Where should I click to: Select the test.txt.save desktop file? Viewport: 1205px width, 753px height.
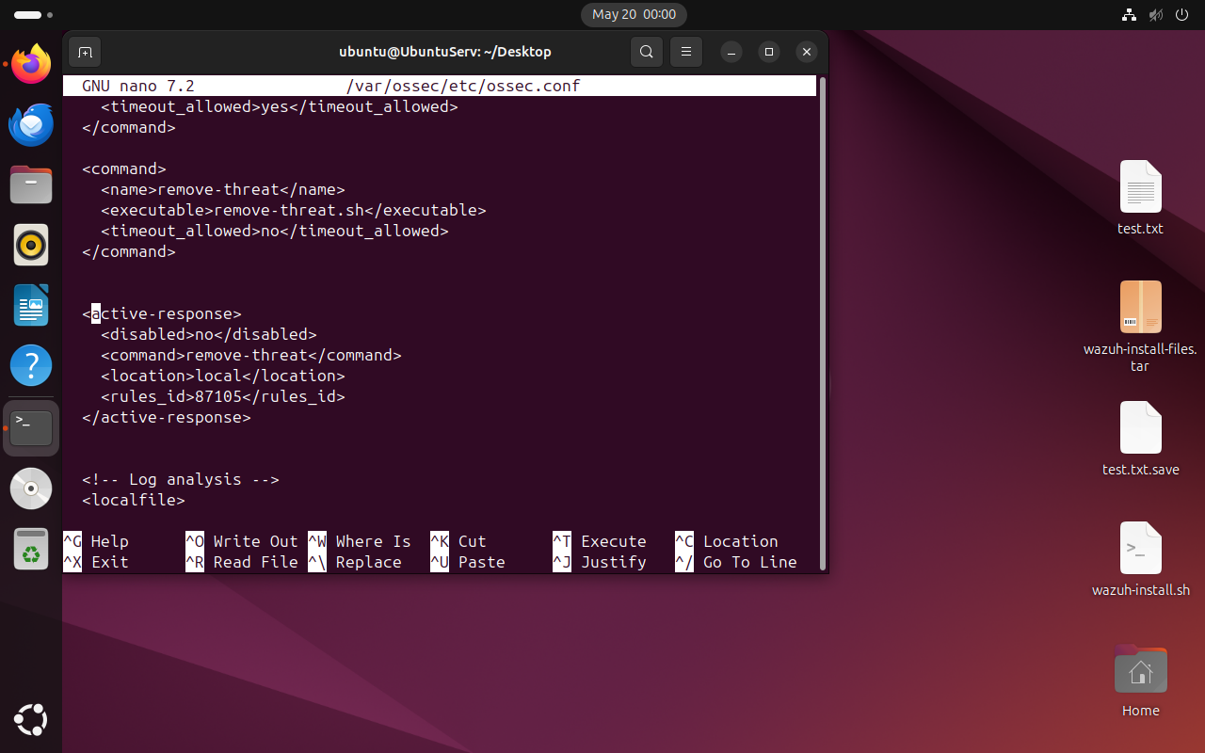tap(1141, 440)
